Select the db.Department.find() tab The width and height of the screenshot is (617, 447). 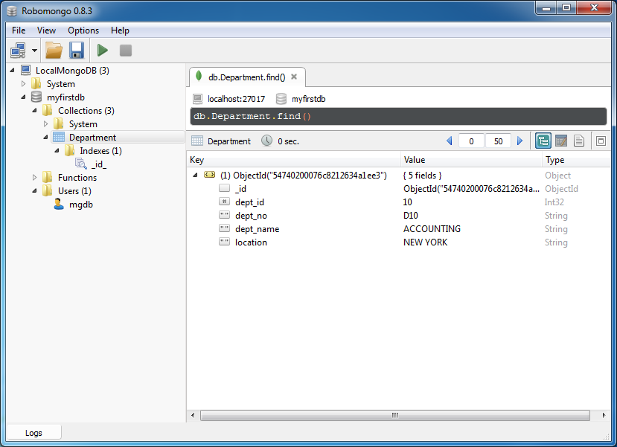(246, 77)
